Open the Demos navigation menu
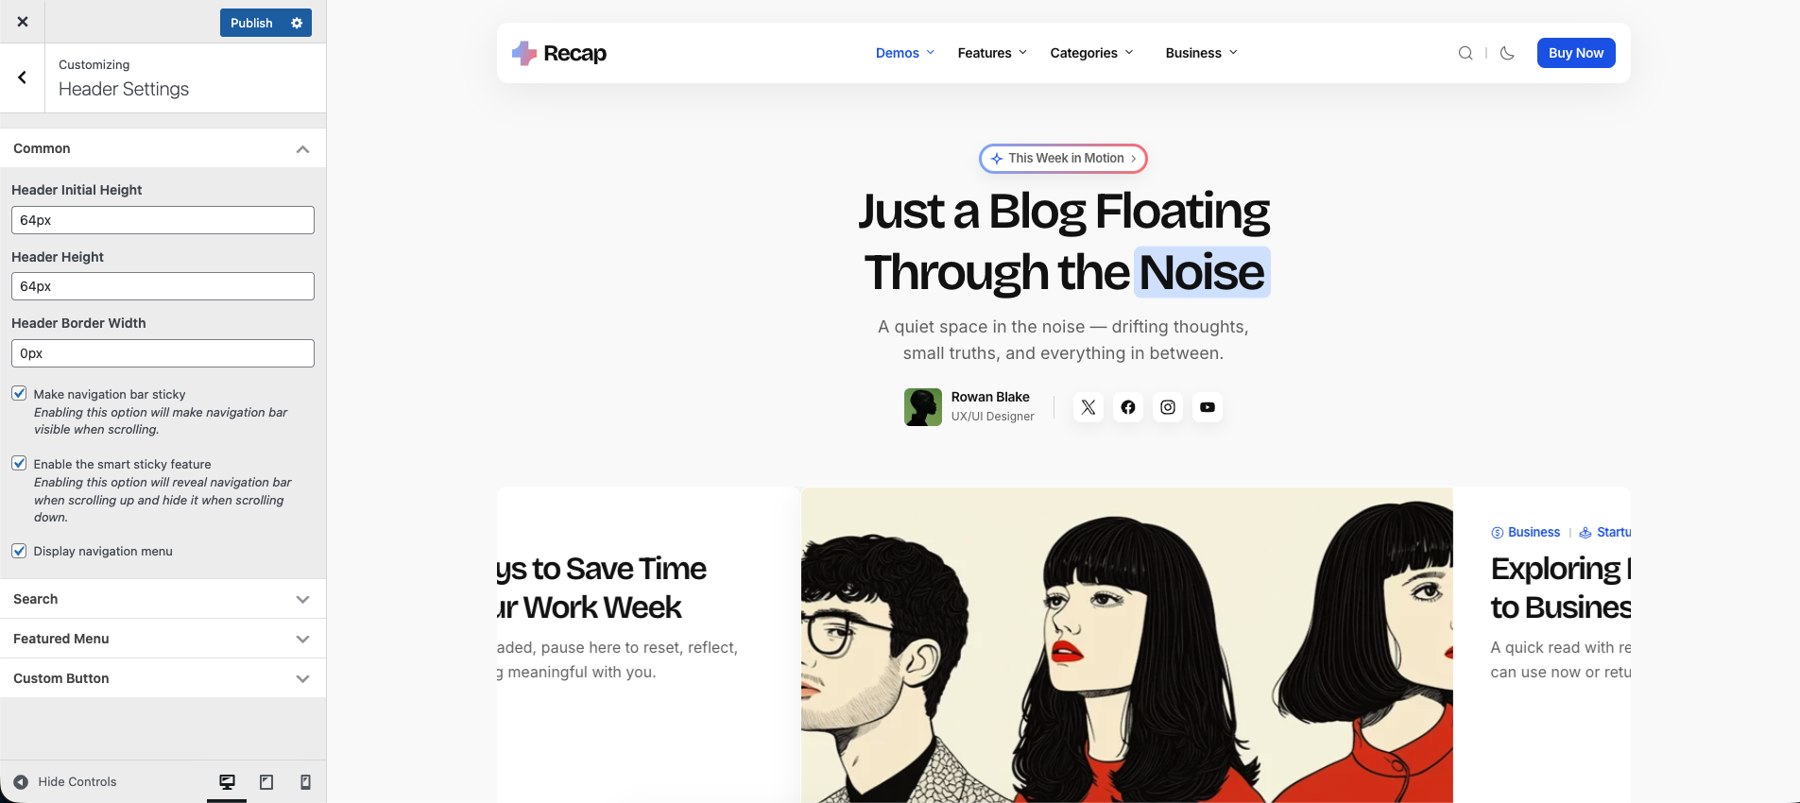 coord(904,53)
